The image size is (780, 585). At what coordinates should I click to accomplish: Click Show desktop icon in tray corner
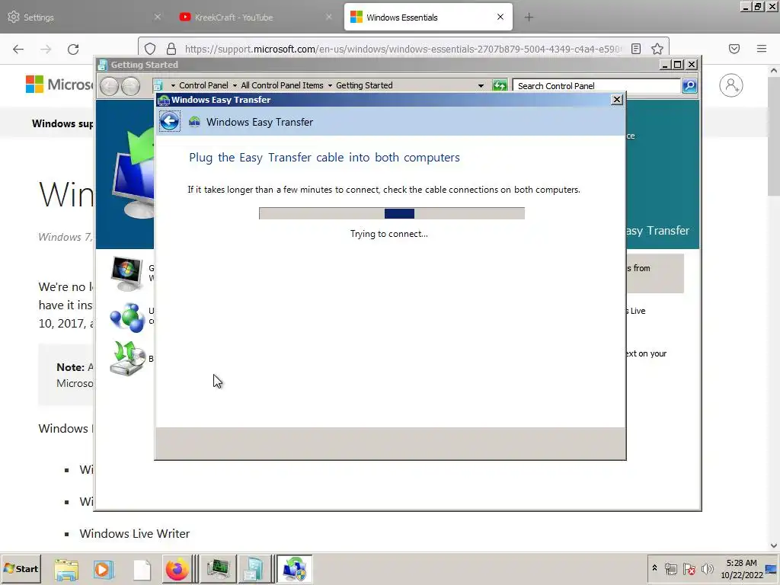coord(772,568)
